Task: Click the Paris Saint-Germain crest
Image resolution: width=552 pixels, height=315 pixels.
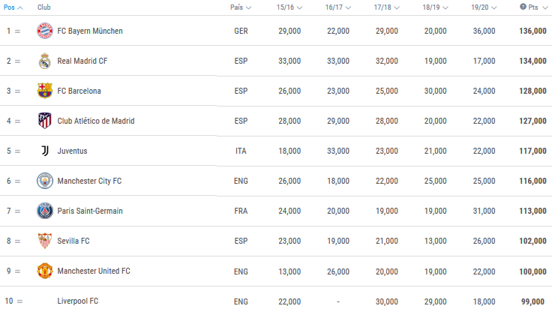Action: coord(45,211)
